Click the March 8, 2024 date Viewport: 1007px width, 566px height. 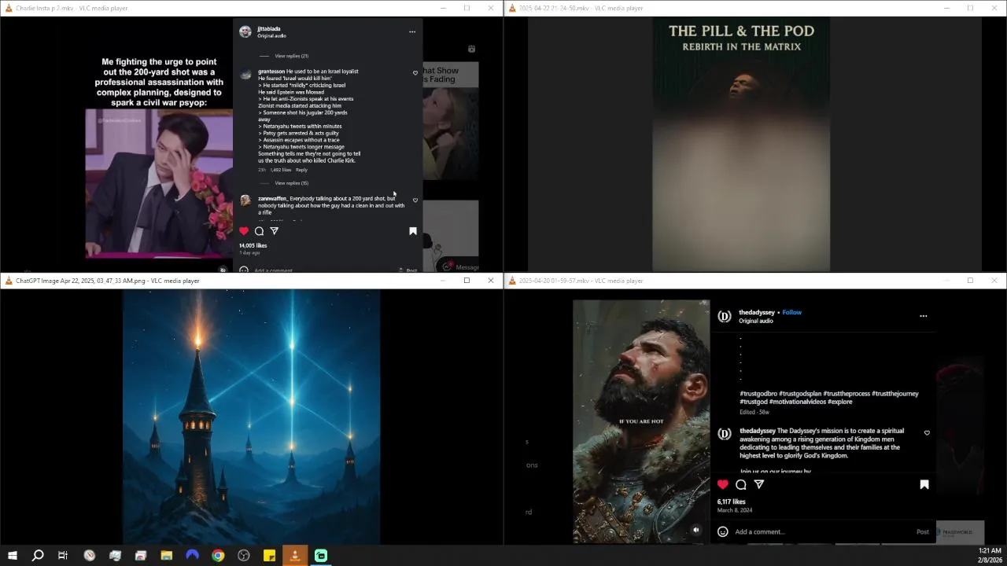coord(735,510)
